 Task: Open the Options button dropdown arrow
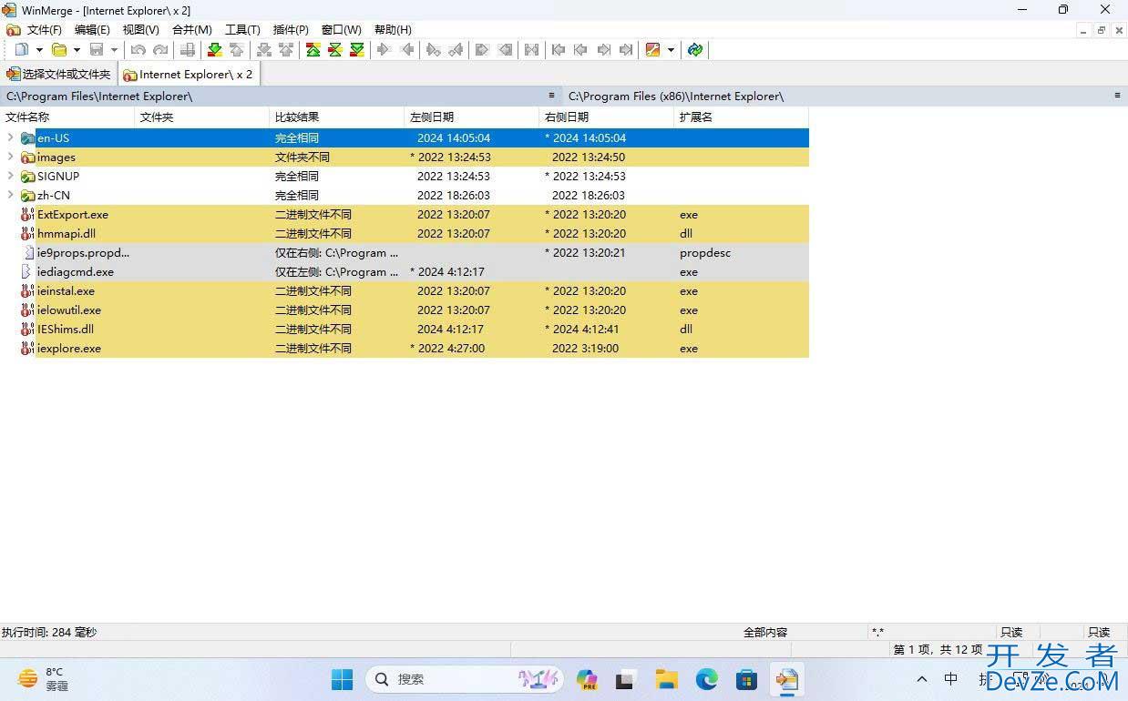point(671,49)
